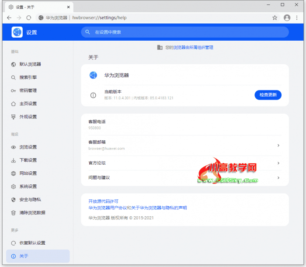Click the 关于 info icon in sidebar
Screen dimensions: 306x267
coord(13,256)
